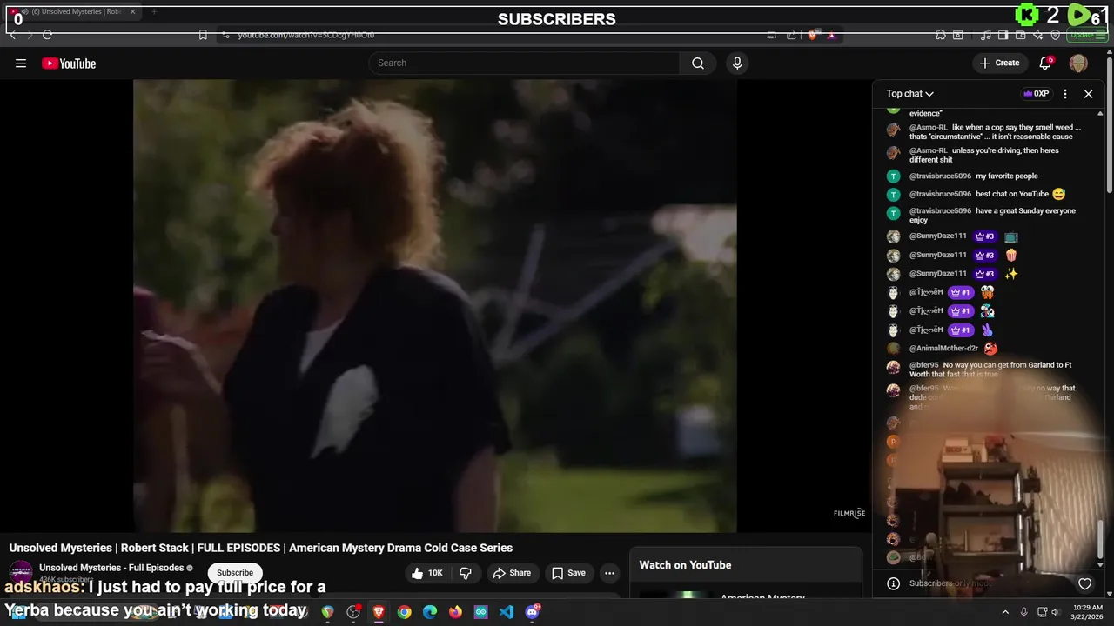
Task: Open Firefox from the taskbar
Action: [x=455, y=612]
